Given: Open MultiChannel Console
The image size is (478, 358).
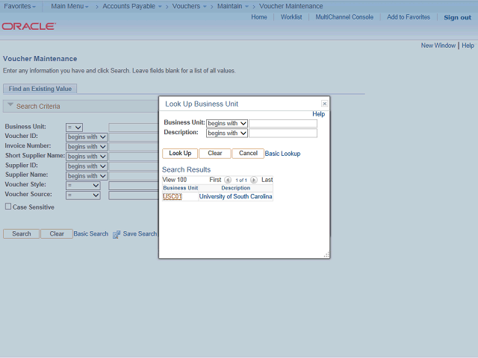Looking at the screenshot, I should [344, 17].
